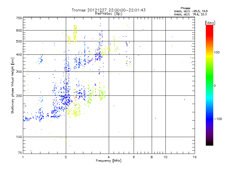Screen dimensions: 229x171
Task: Click the Frequency [MHz] x-axis label
Action: 108,161
